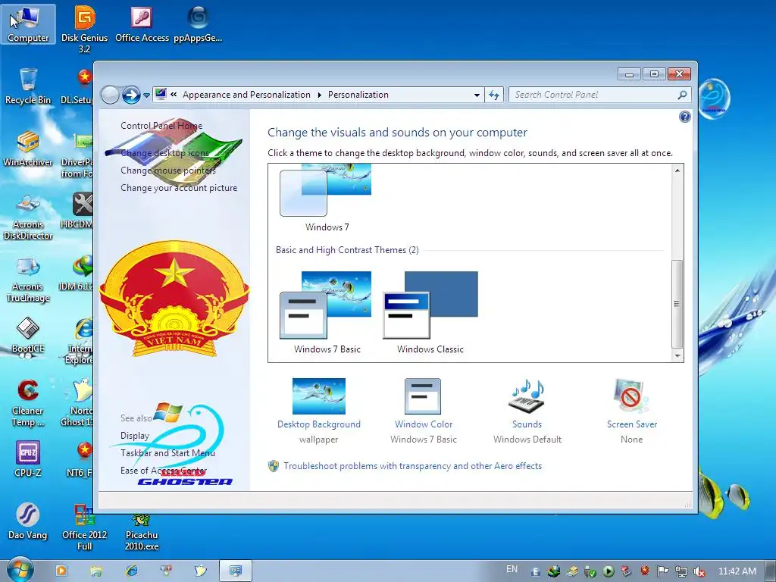Screen dimensions: 776x582
Task: Open WinArchiver desktop icon
Action: (28, 149)
